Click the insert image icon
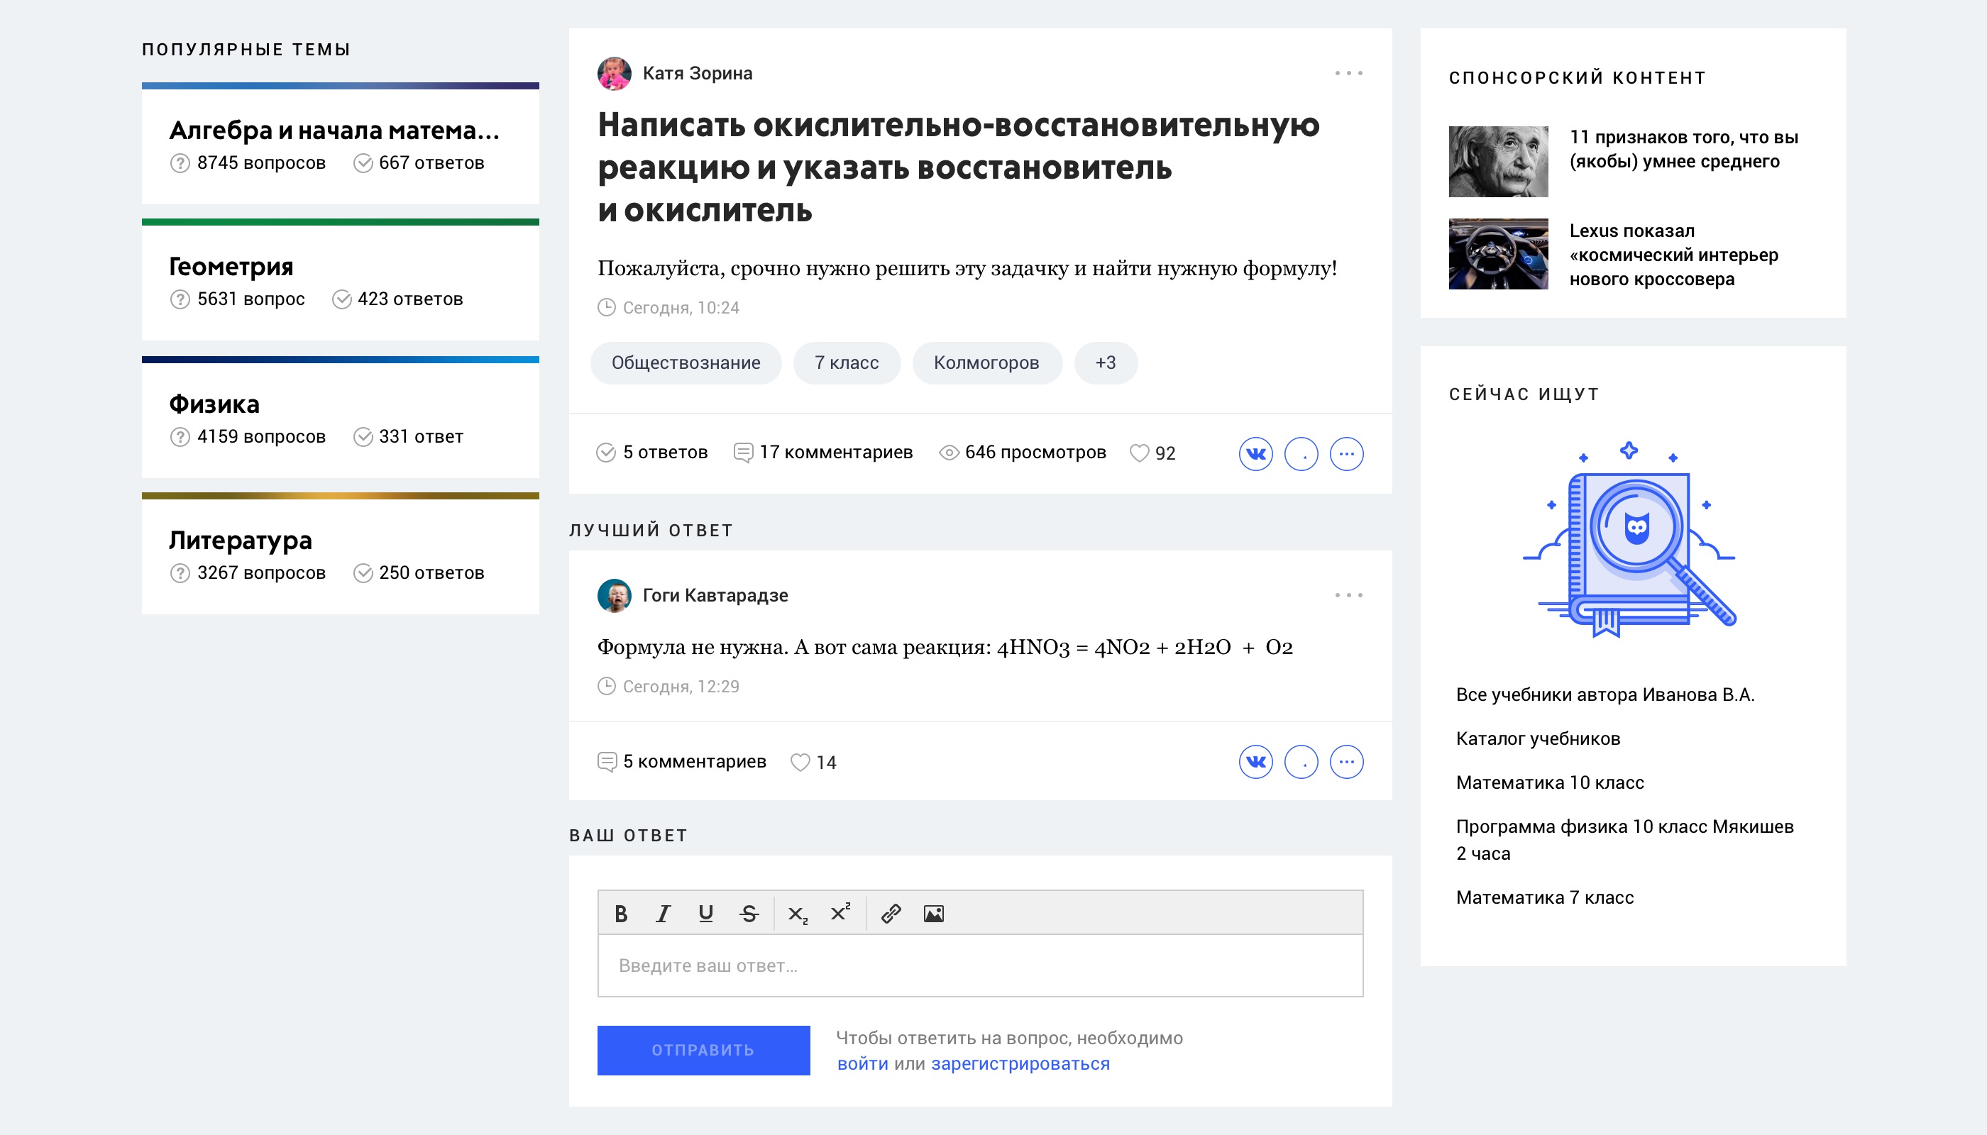The width and height of the screenshot is (1987, 1135). [933, 914]
